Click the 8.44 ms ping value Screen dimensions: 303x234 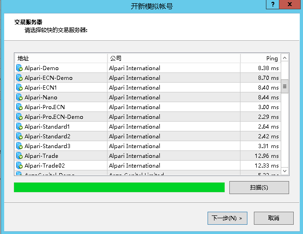268,97
